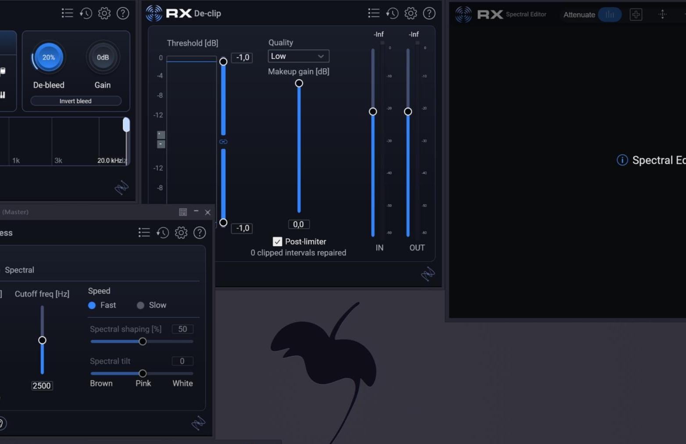686x444 pixels.
Task: Click the Cutoff freq slider handle
Action: point(42,340)
